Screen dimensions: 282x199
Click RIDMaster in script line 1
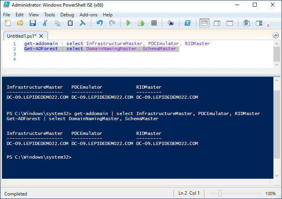pyautogui.click(x=197, y=44)
